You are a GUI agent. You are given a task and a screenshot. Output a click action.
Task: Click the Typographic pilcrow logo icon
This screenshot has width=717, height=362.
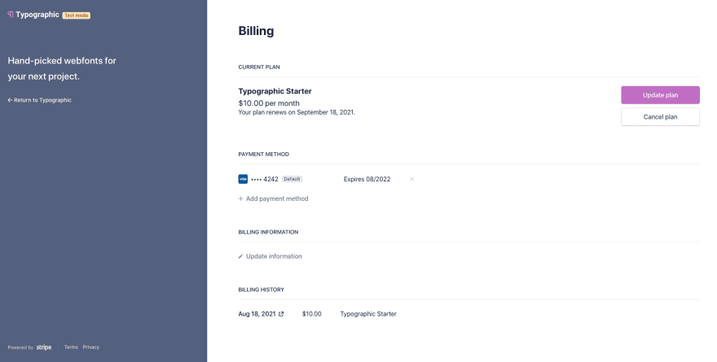pyautogui.click(x=11, y=15)
